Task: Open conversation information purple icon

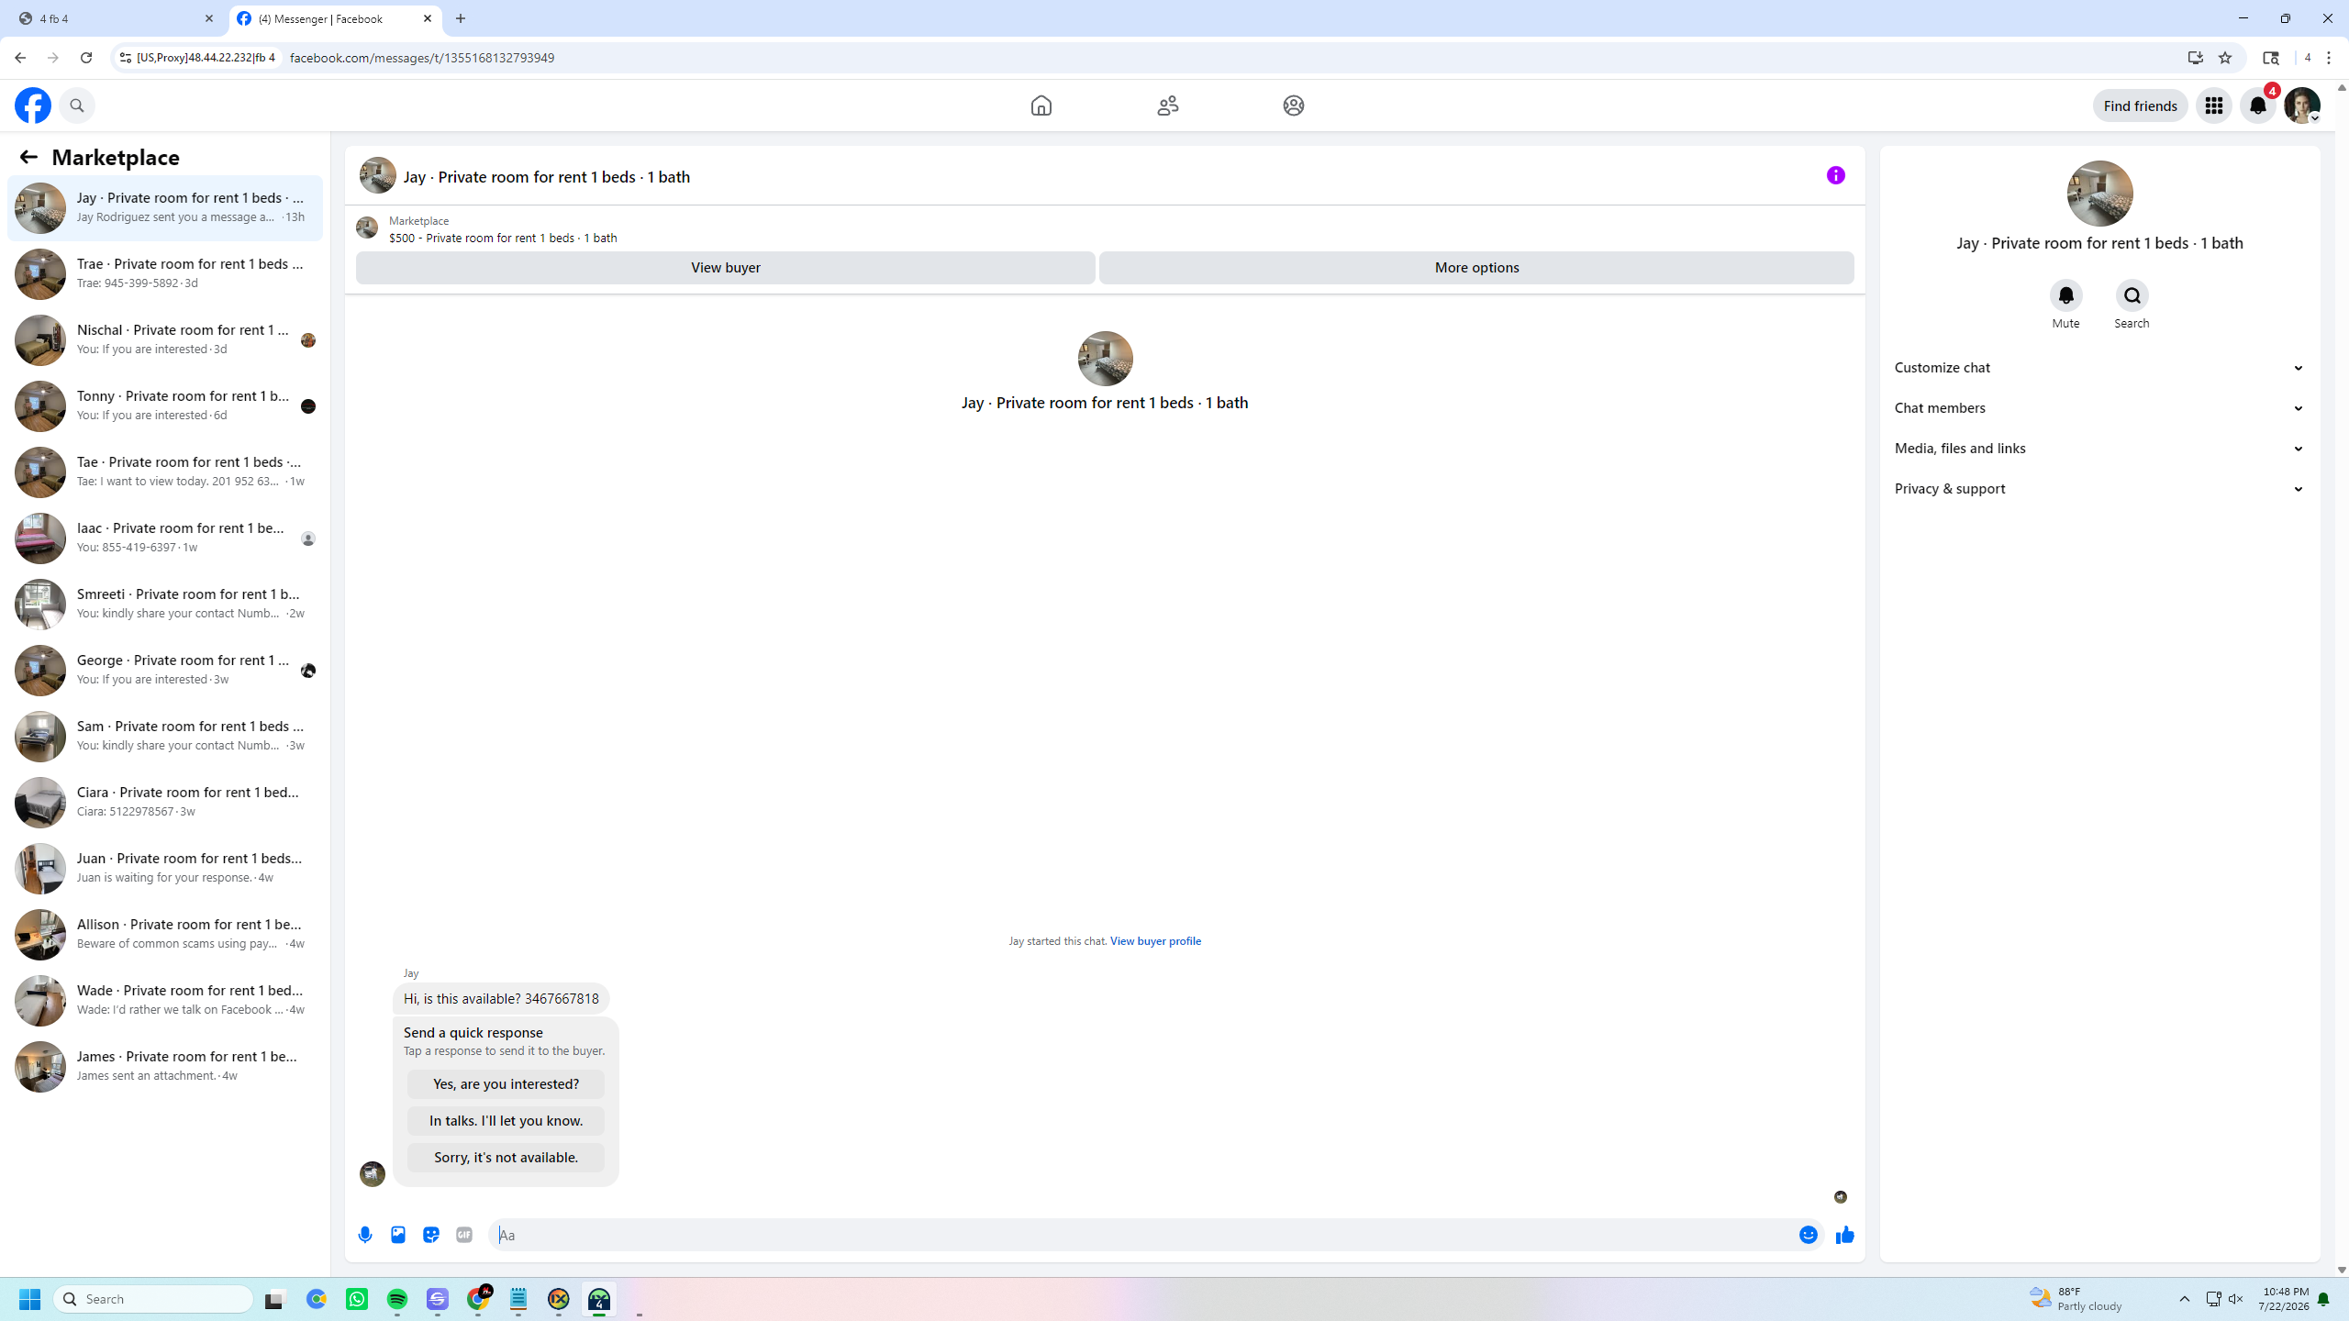Action: point(1835,175)
